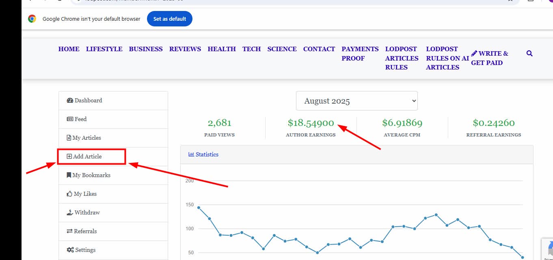Image resolution: width=553 pixels, height=260 pixels.
Task: Click the thumbs-up icon for My Likes
Action: point(69,194)
